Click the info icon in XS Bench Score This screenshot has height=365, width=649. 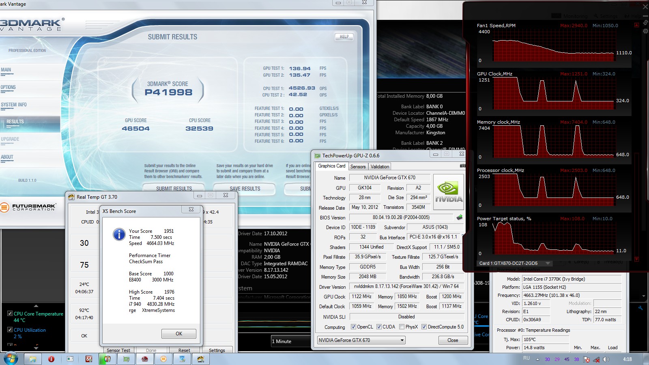click(119, 234)
